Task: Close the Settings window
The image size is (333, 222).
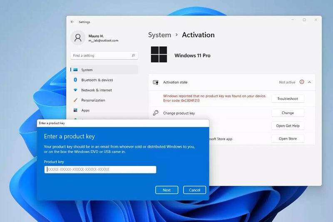Action: [316, 20]
